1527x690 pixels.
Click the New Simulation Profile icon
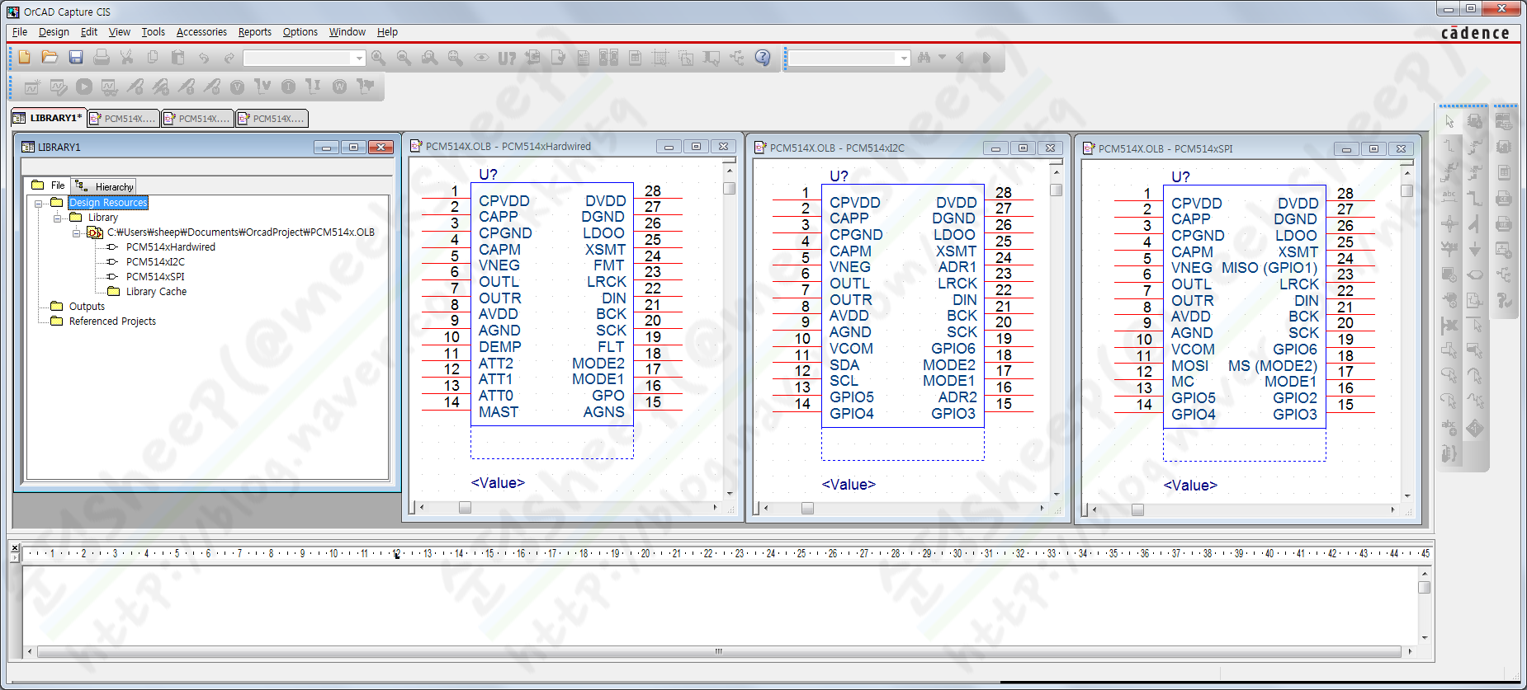coord(32,87)
